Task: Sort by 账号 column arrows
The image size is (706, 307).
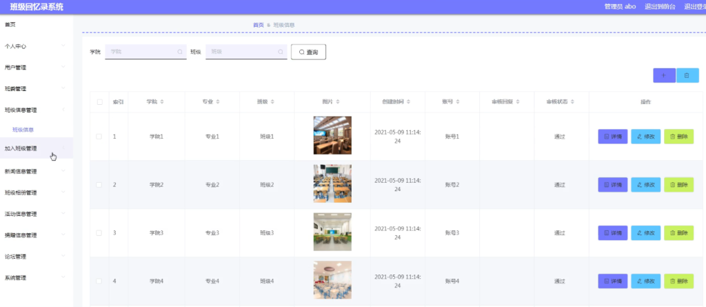Action: 458,102
